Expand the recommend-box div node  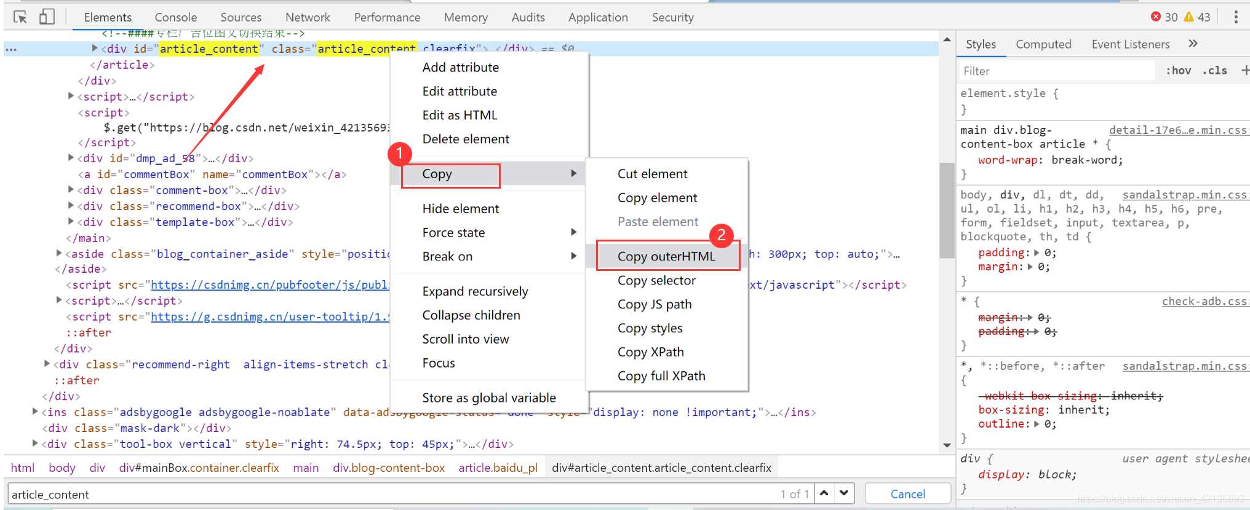pyautogui.click(x=71, y=206)
